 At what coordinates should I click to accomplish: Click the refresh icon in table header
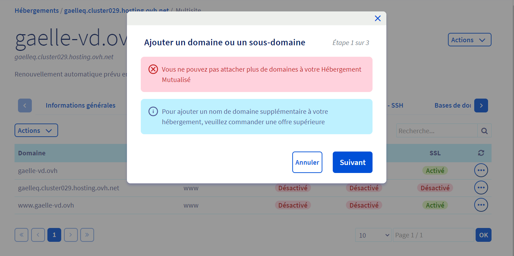point(480,153)
